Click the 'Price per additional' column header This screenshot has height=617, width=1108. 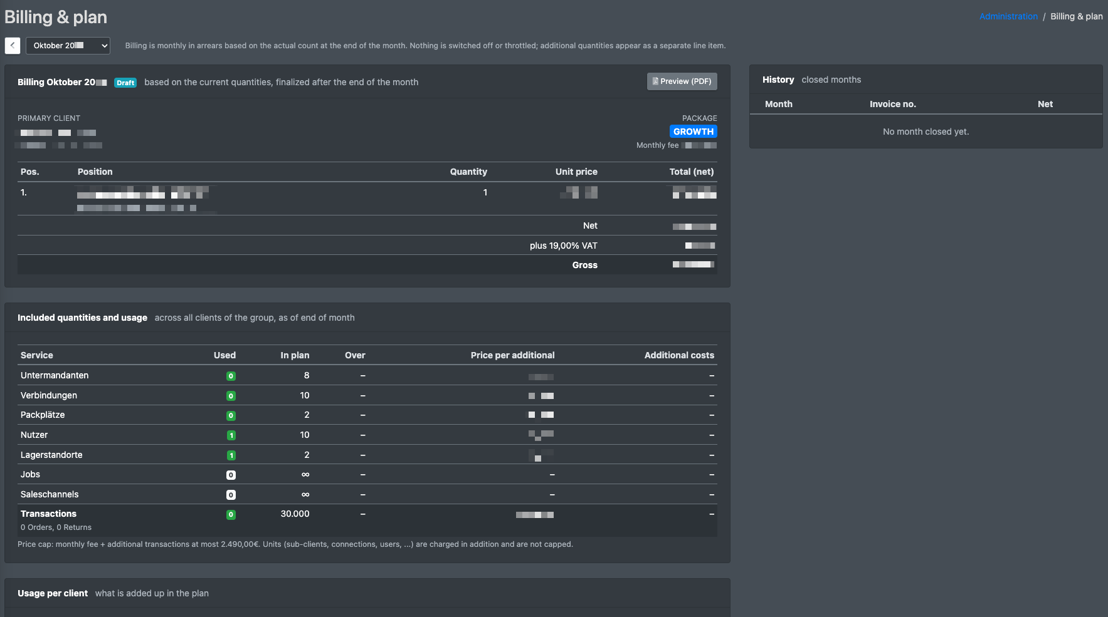(x=512, y=355)
